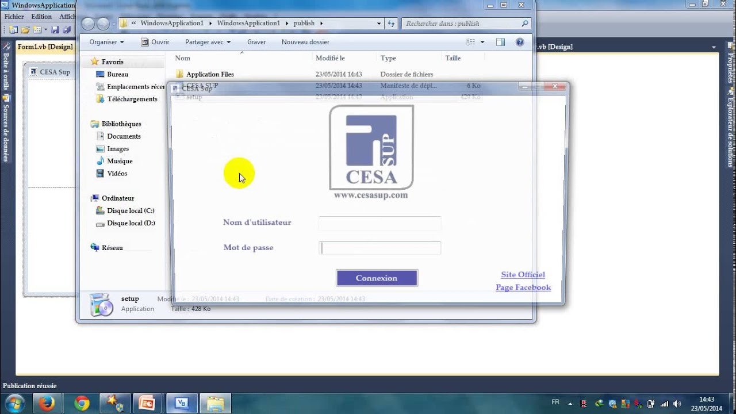Click into the Mot de passe field

(x=379, y=248)
